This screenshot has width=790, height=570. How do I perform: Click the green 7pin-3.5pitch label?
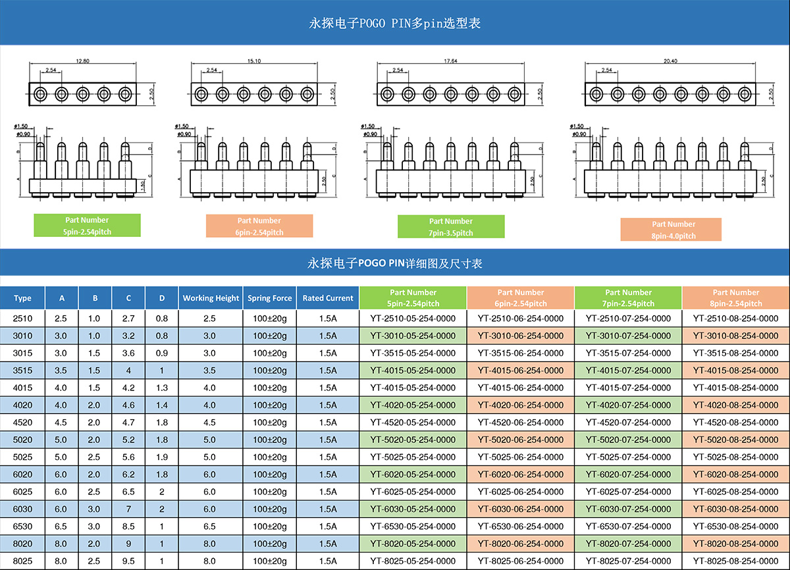tap(451, 227)
